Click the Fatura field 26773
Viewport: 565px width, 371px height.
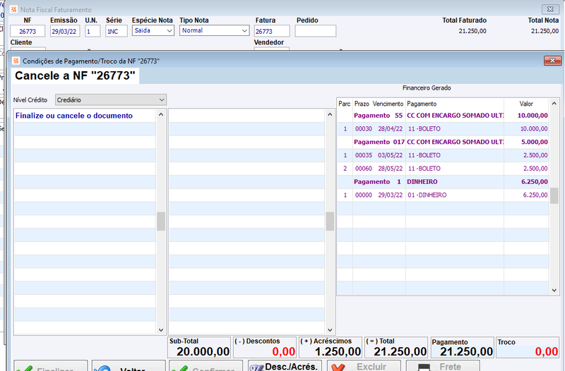pyautogui.click(x=272, y=31)
